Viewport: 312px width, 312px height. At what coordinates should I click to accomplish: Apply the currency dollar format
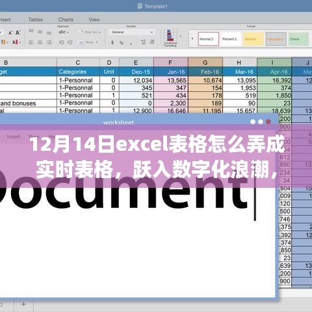(112, 42)
